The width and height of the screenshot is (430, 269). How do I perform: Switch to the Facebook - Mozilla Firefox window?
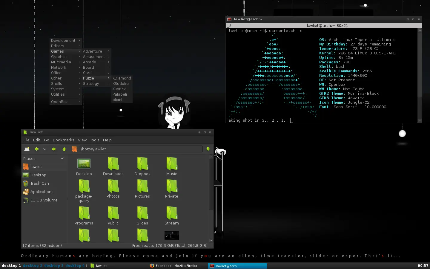point(176,265)
